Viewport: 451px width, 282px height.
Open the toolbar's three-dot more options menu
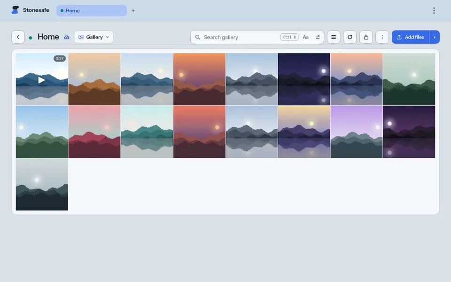(x=382, y=37)
